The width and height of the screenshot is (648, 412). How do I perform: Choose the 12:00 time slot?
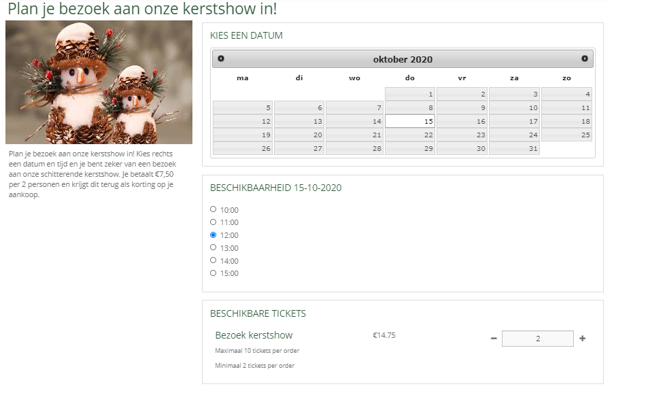pyautogui.click(x=214, y=235)
